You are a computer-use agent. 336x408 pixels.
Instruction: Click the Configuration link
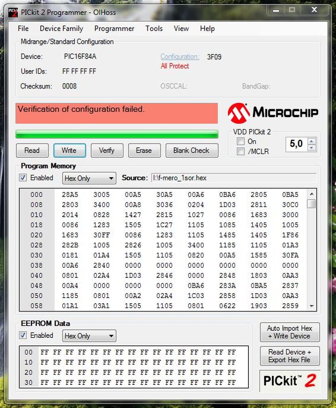tap(180, 57)
